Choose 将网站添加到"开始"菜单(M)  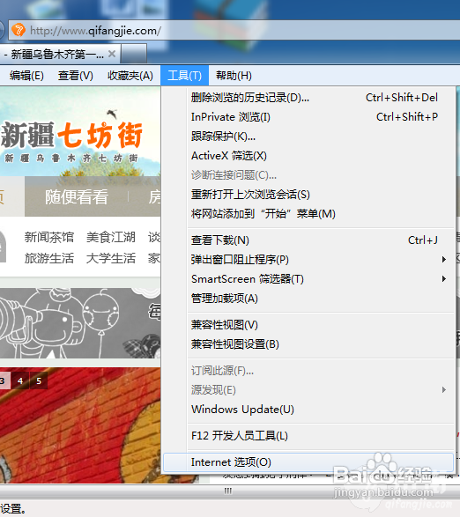[x=308, y=214]
